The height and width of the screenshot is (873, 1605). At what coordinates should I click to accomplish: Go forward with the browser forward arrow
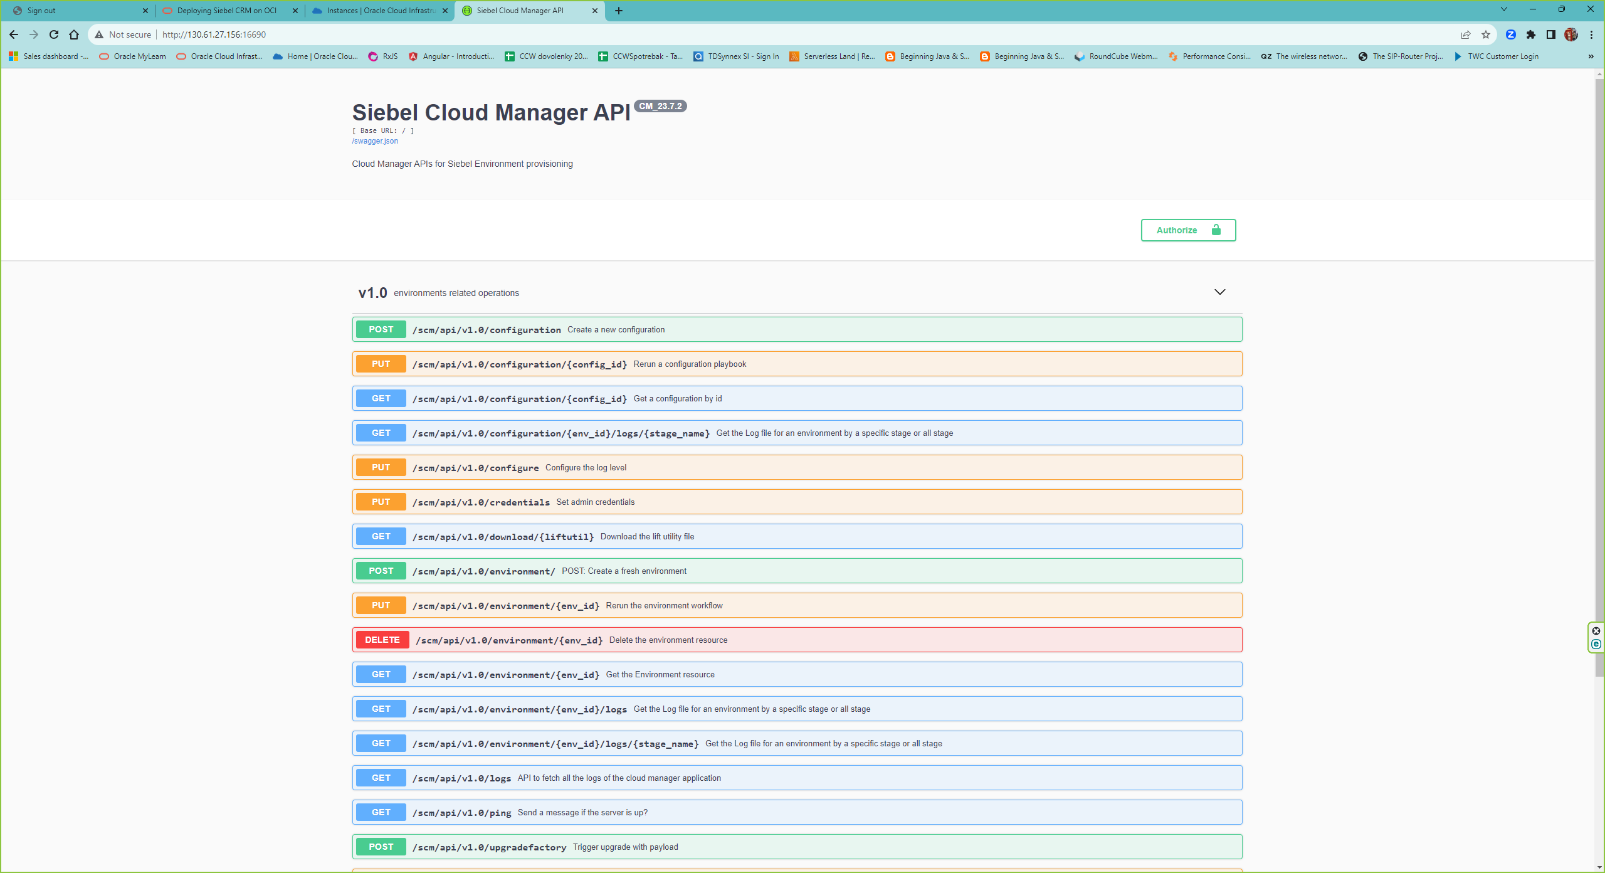[34, 34]
